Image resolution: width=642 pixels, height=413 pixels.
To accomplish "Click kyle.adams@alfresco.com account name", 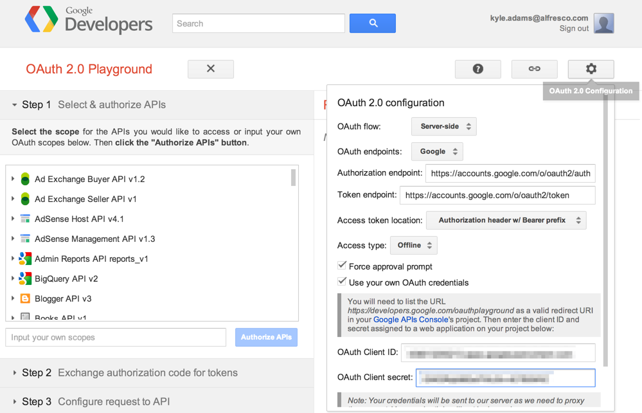I will (539, 18).
